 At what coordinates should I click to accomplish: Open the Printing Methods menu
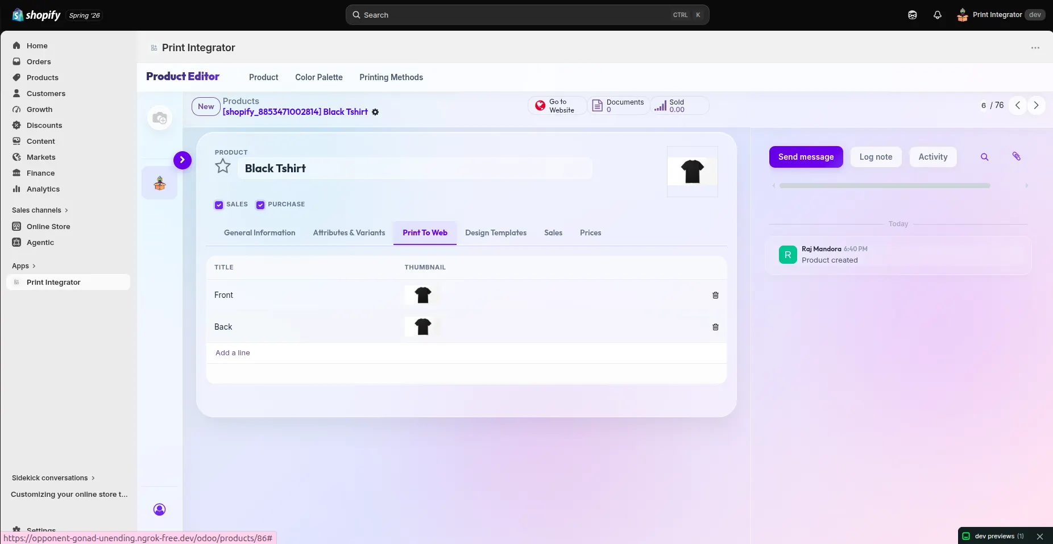click(391, 77)
